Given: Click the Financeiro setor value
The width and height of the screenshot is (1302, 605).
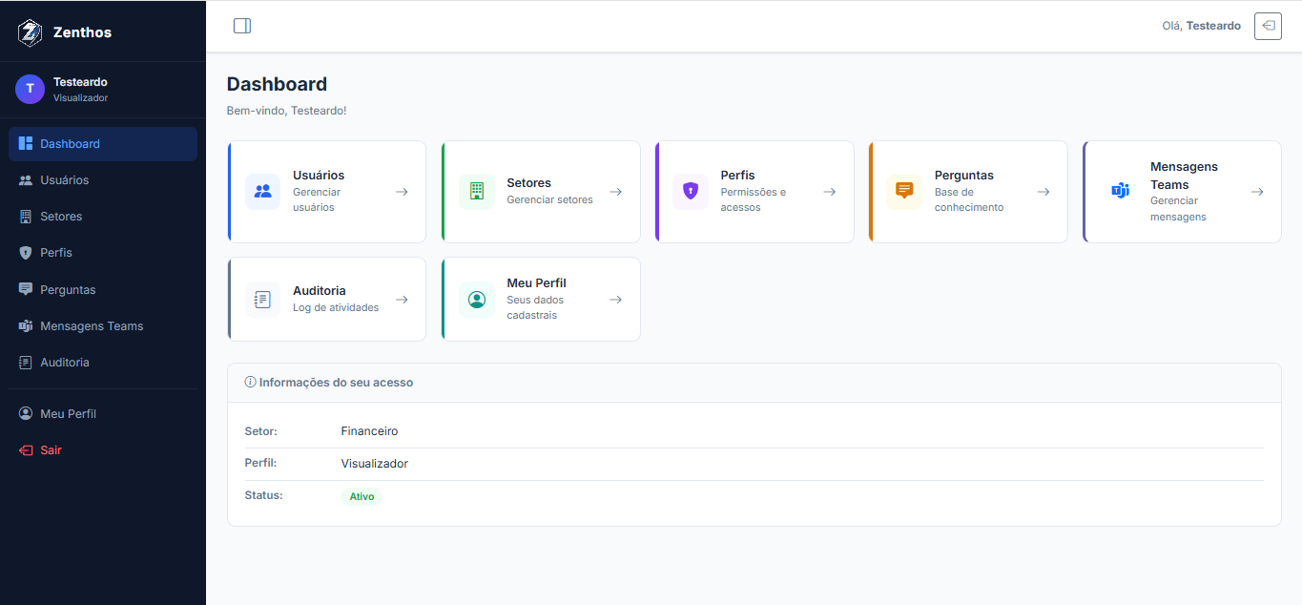Looking at the screenshot, I should [370, 431].
